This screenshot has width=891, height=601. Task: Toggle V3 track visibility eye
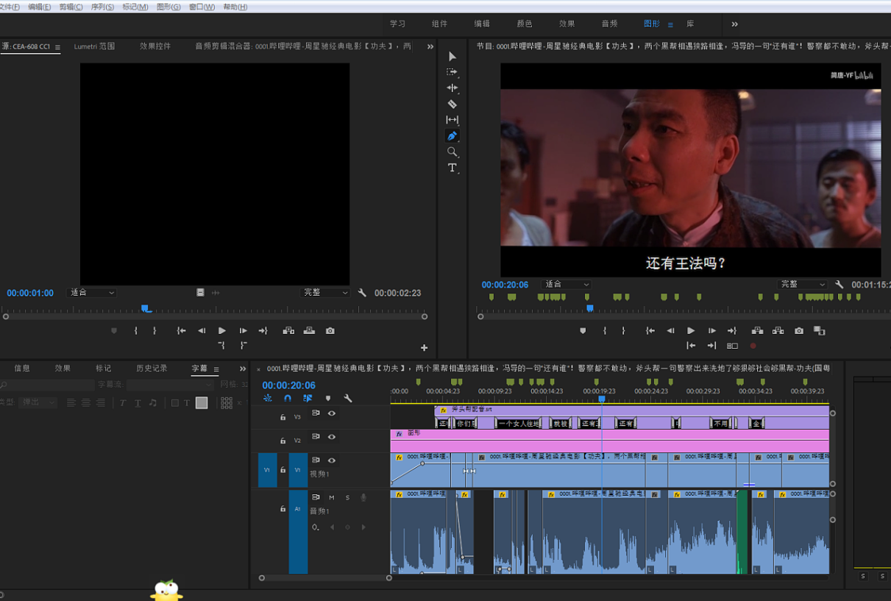point(332,413)
